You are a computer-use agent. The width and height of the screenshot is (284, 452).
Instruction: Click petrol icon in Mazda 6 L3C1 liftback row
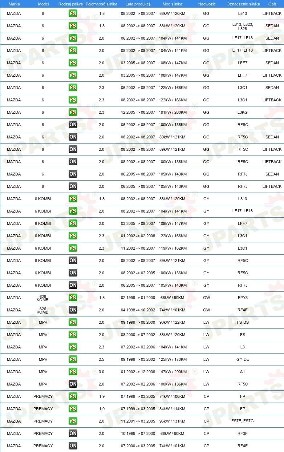coord(73,100)
